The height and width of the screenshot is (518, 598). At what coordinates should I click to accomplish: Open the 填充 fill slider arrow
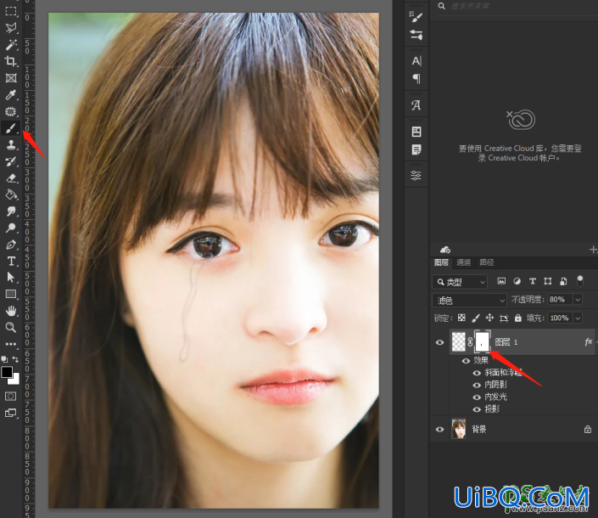(x=578, y=318)
